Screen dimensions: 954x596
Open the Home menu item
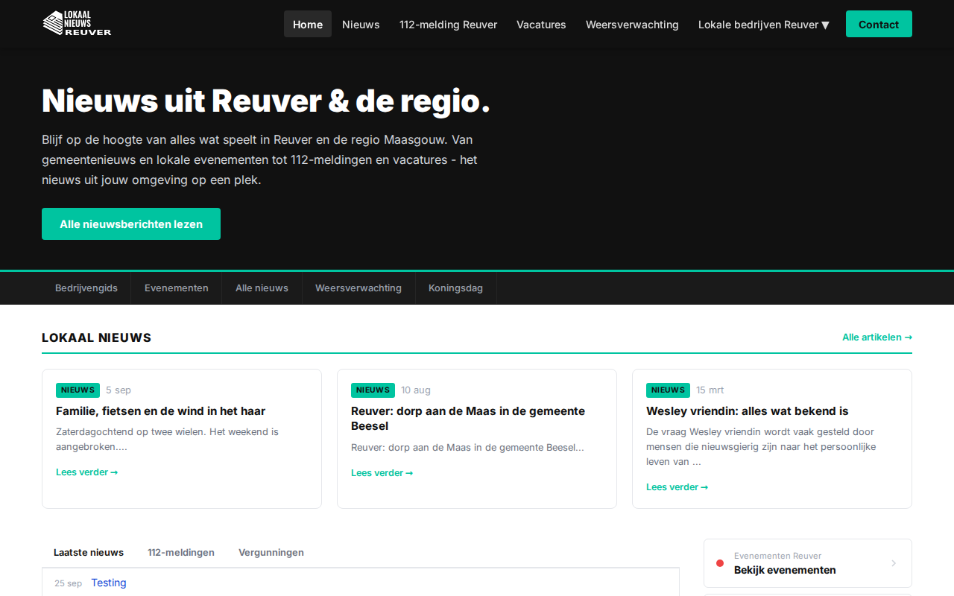308,24
